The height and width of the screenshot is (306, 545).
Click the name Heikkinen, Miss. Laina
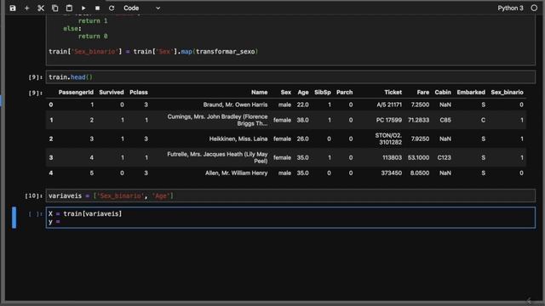coord(238,139)
